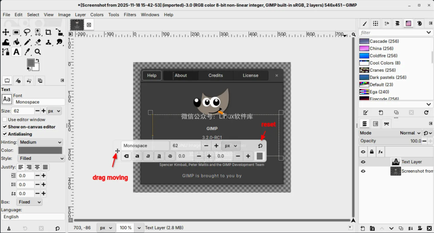Reset tool options to defaults

(x=57, y=228)
